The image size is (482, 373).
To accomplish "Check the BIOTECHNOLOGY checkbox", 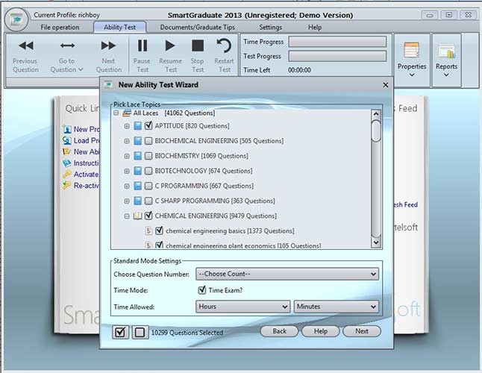I will pyautogui.click(x=148, y=171).
